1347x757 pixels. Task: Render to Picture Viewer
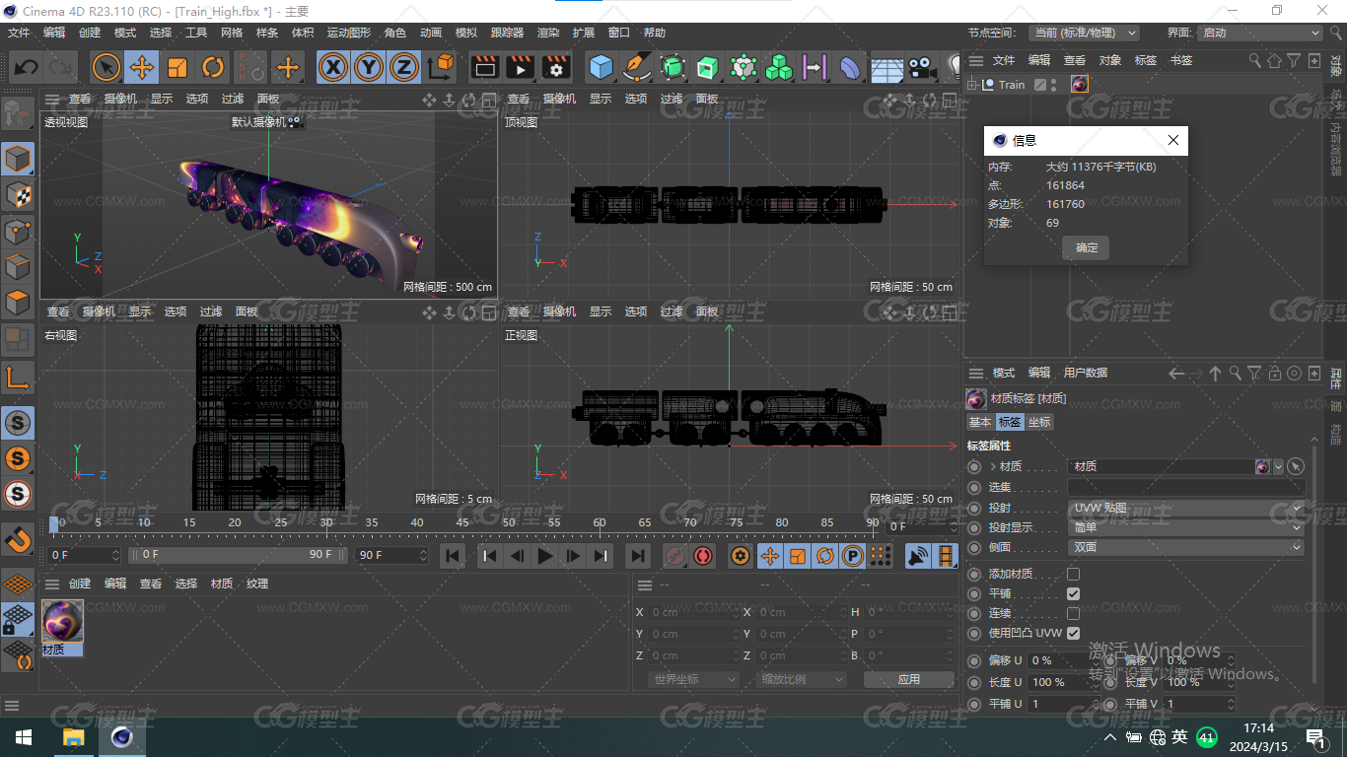(521, 67)
